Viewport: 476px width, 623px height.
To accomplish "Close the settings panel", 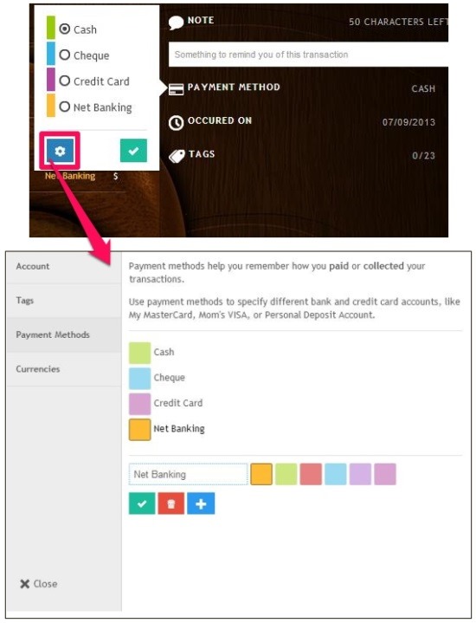I will tap(38, 584).
